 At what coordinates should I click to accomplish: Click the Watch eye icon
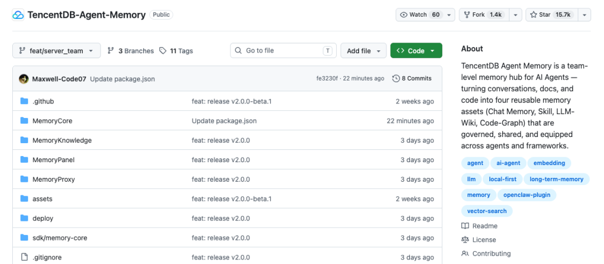coord(404,15)
